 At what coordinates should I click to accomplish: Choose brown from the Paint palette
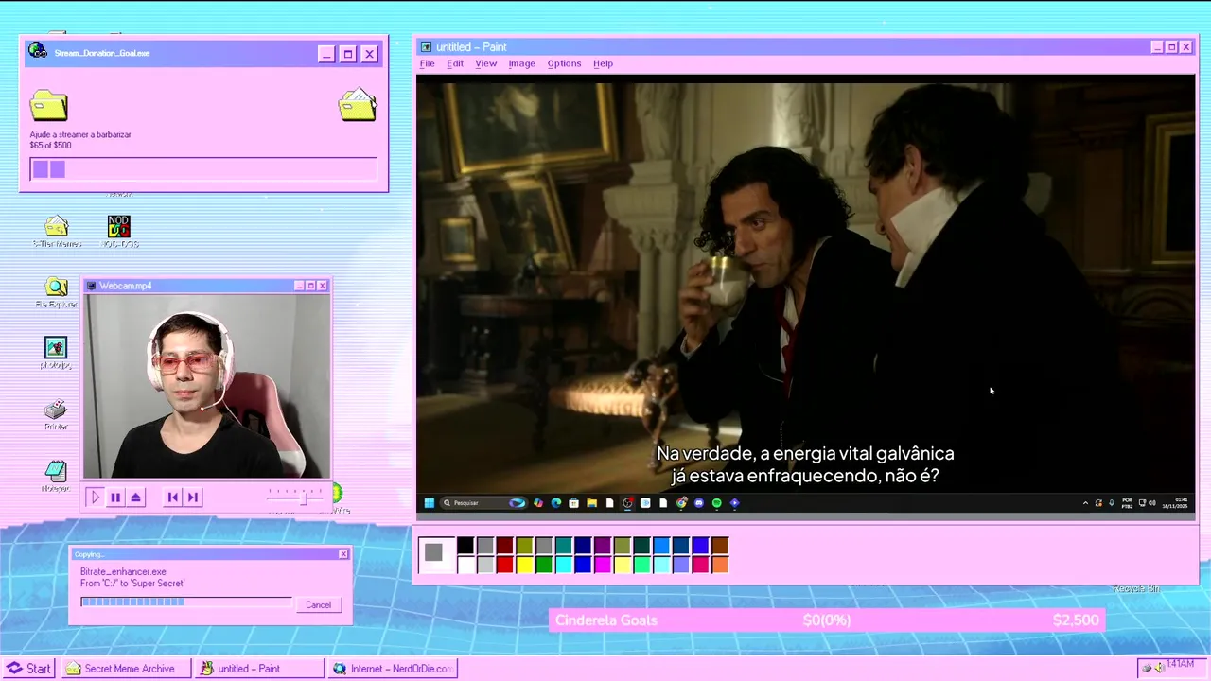[720, 545]
